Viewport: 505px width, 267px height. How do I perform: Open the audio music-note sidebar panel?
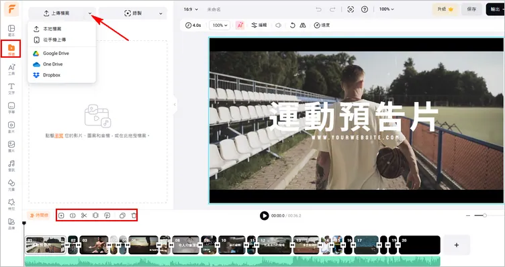click(x=11, y=166)
